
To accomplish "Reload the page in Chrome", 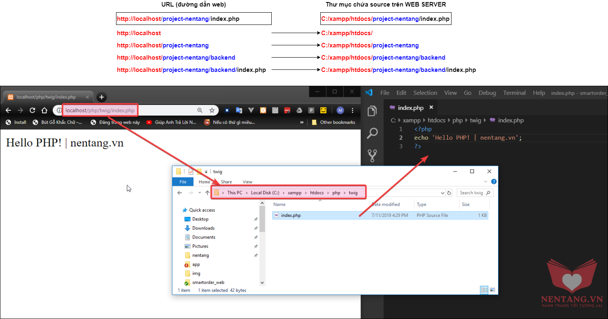I will click(33, 110).
